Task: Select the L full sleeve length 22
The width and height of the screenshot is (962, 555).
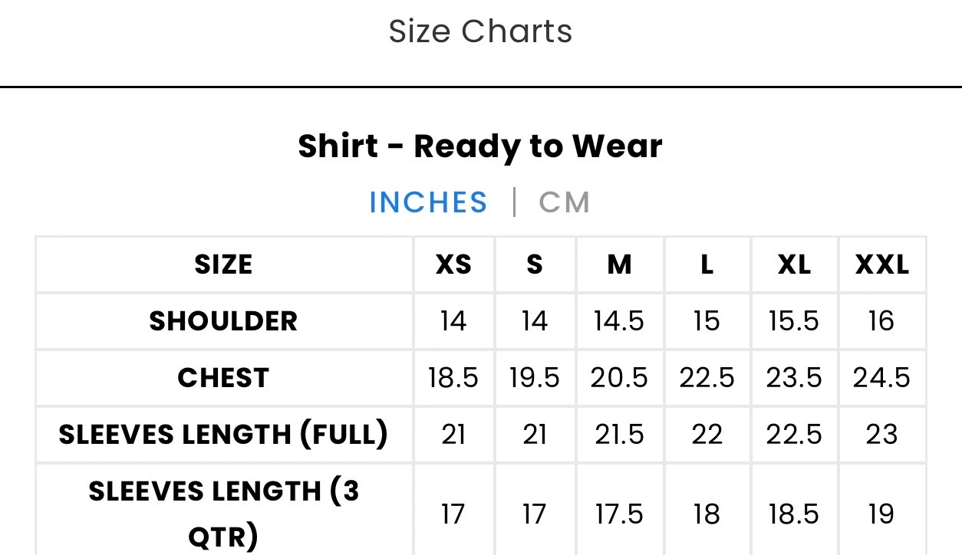Action: (x=707, y=435)
